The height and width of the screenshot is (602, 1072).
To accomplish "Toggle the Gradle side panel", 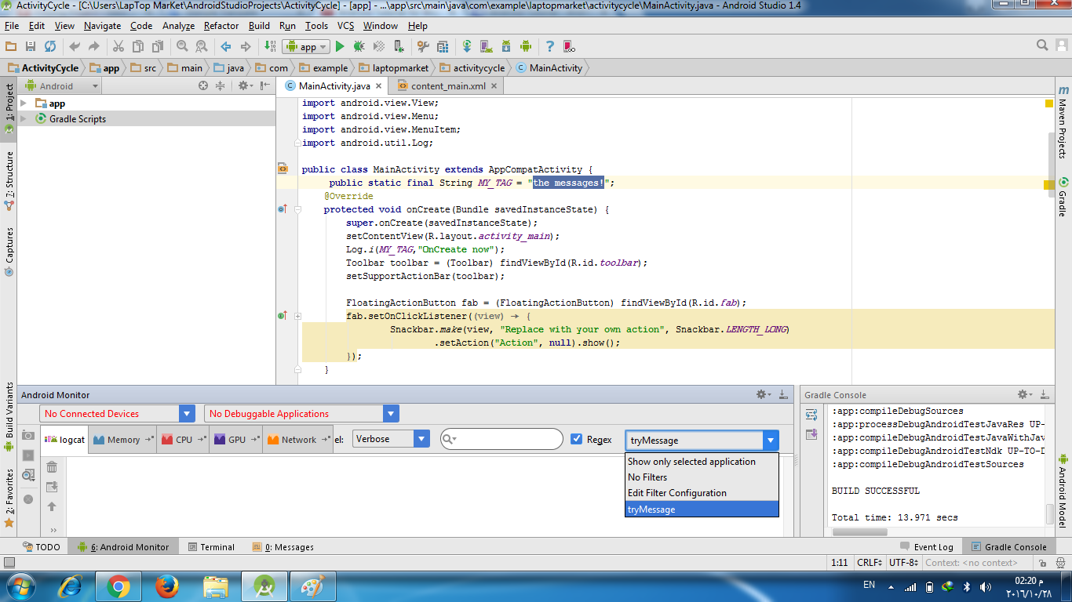I will (x=1063, y=196).
